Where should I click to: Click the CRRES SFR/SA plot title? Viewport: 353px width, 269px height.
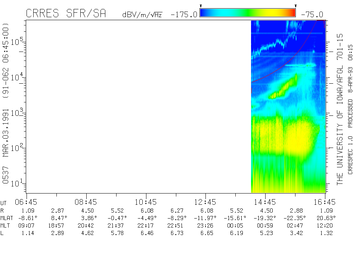click(66, 13)
